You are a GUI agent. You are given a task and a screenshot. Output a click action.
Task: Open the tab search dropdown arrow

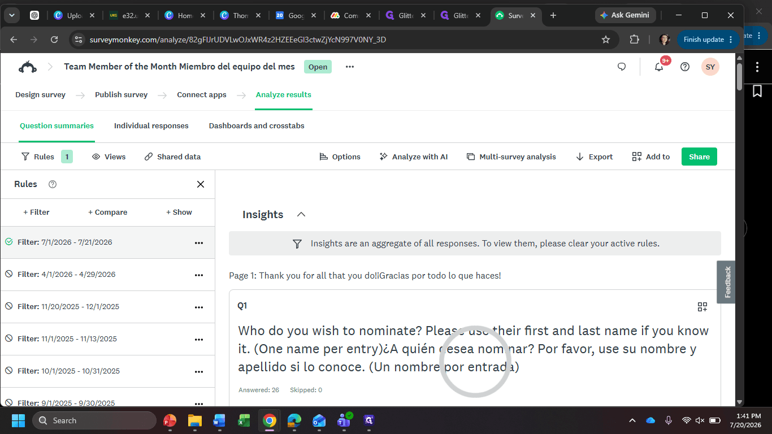click(x=11, y=15)
